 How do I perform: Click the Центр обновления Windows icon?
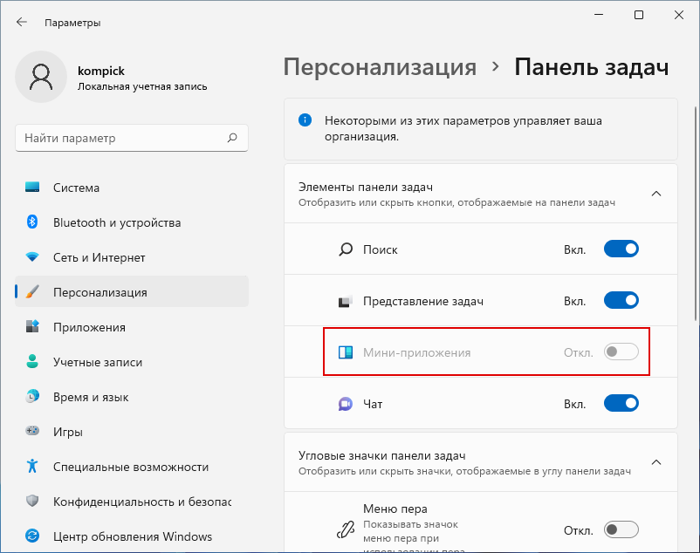(x=32, y=536)
